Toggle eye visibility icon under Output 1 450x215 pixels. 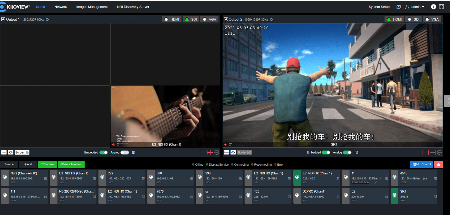click(11, 152)
